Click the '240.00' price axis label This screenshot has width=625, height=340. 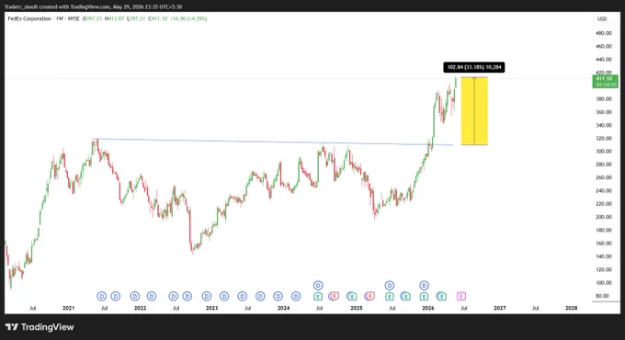[604, 191]
